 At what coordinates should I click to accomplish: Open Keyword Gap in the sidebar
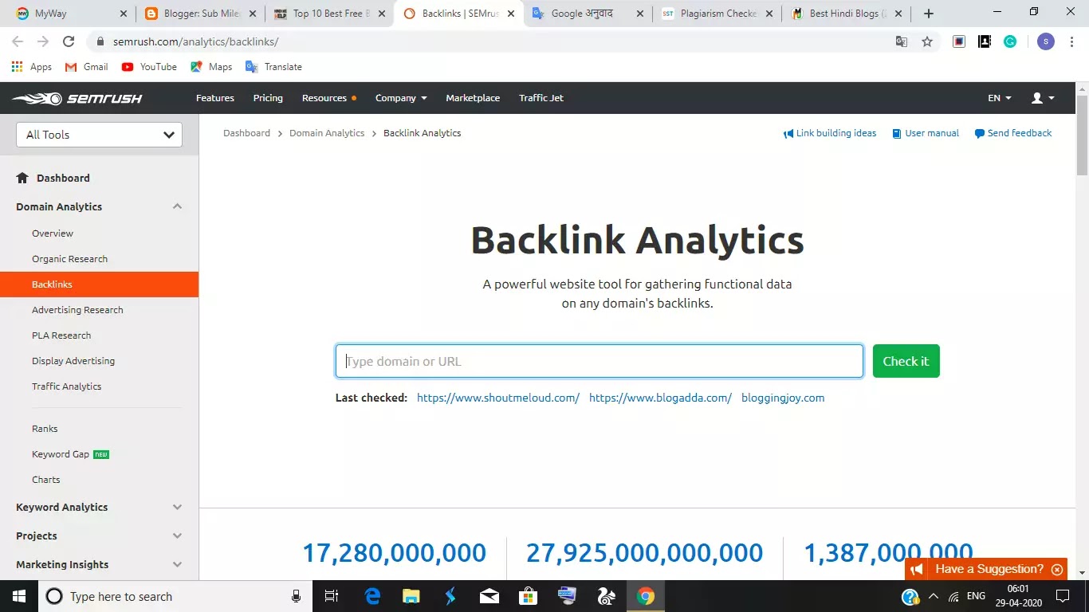pos(61,454)
